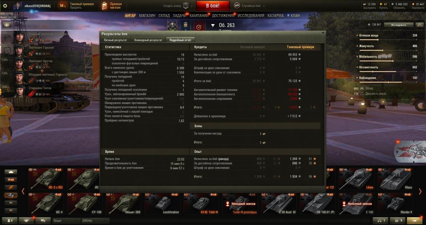Click the Исследовать research button
This screenshot has height=225, width=426.
(400, 25)
